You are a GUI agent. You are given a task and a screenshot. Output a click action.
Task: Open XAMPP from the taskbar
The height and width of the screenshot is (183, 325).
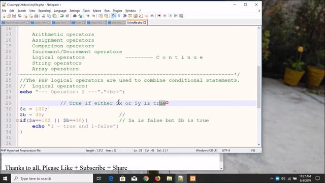pyautogui.click(x=192, y=178)
